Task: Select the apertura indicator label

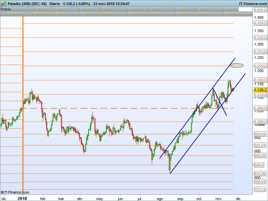Action: pos(19,9)
